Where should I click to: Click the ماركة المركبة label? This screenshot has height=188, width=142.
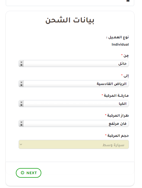(116, 96)
